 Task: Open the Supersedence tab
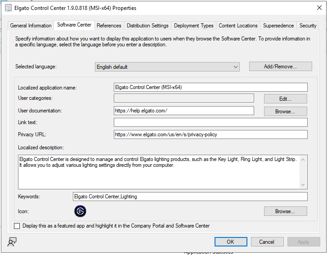tap(278, 26)
